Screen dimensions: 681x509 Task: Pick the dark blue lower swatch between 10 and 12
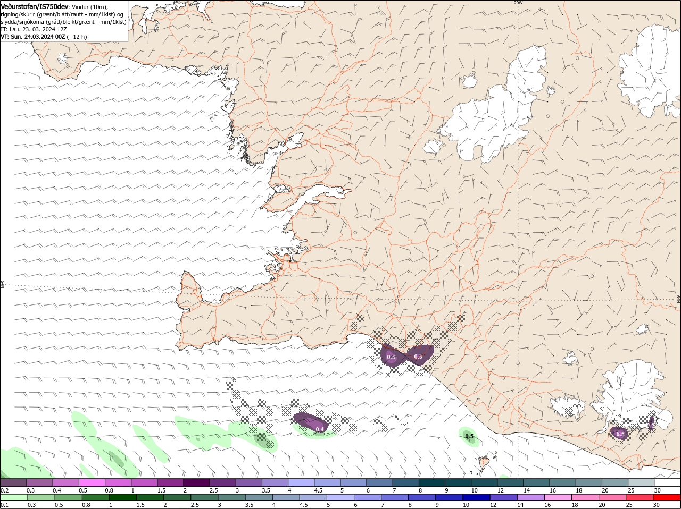(477, 498)
